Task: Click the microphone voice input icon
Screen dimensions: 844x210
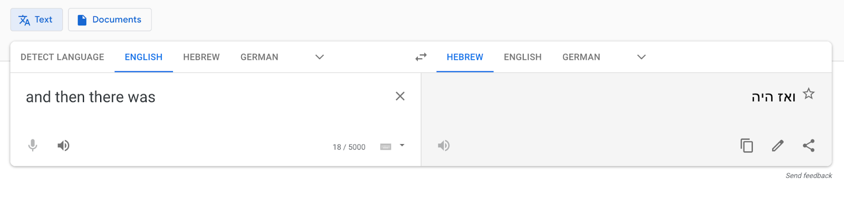Action: pos(33,146)
